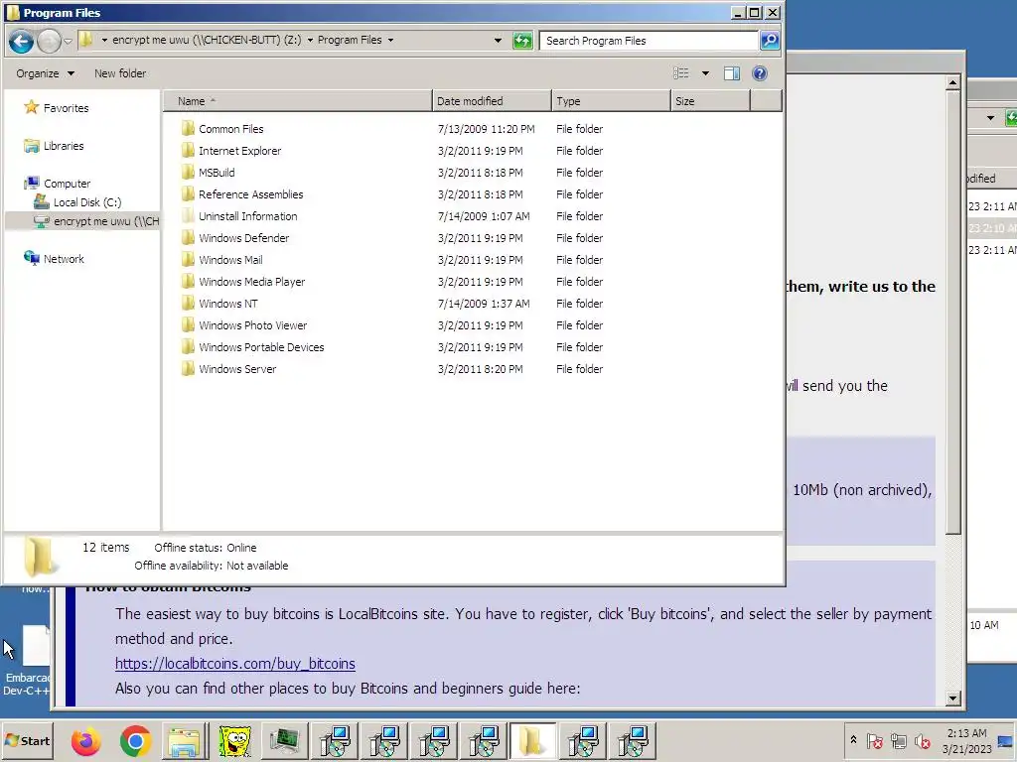
Task: Click the Show desktop tray button
Action: [x=1007, y=740]
